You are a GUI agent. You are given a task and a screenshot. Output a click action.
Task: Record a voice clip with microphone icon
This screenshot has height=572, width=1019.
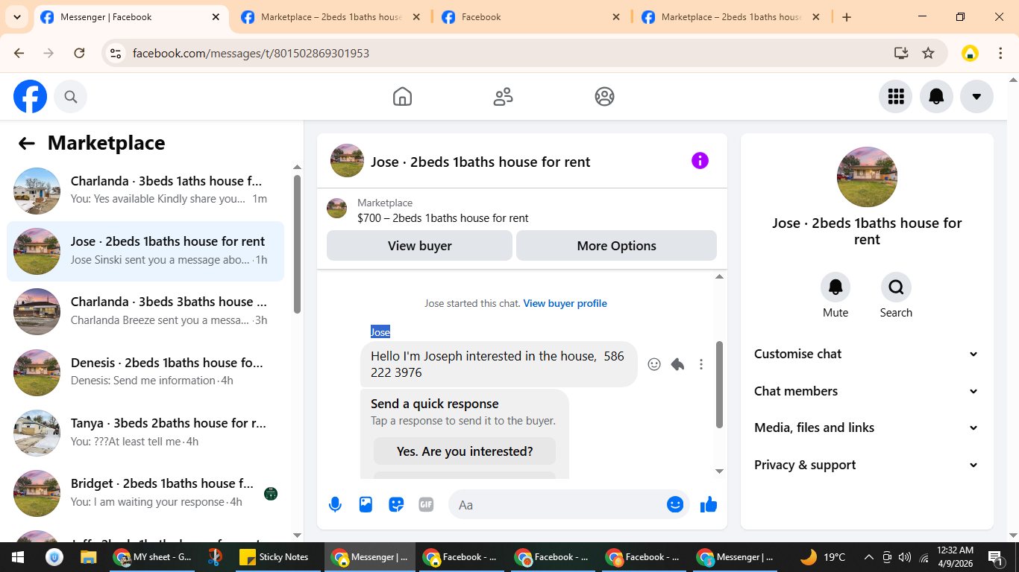click(335, 505)
